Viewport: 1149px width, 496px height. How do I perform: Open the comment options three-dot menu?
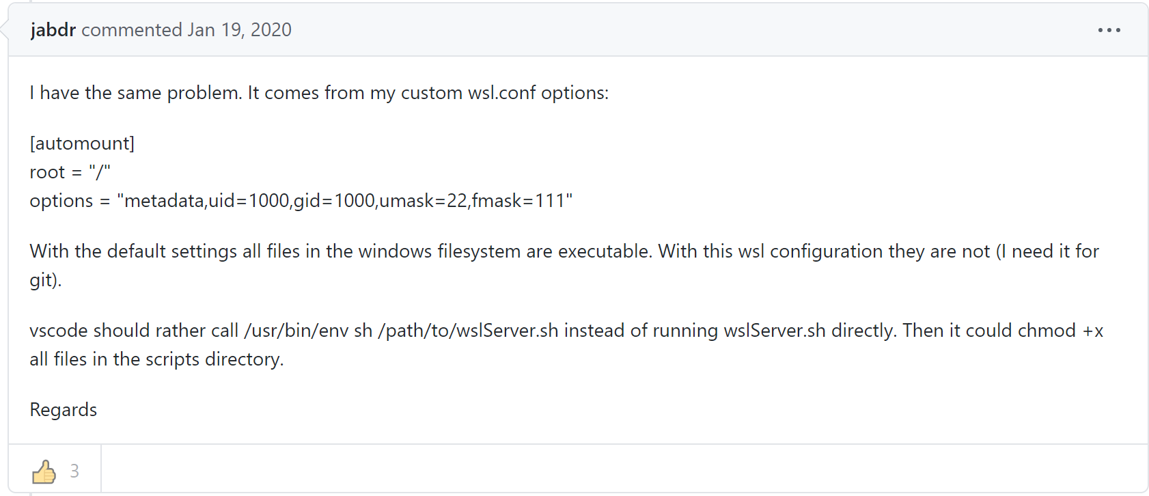pos(1109,30)
